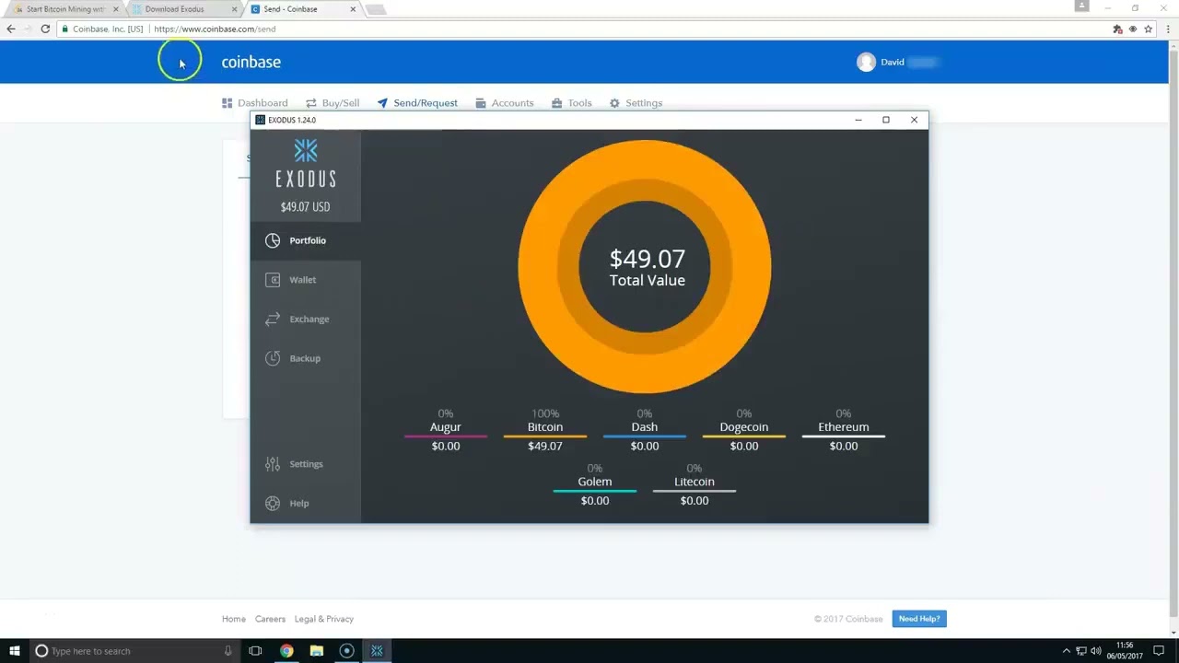The width and height of the screenshot is (1179, 663).
Task: Open Coinbase Send/Request tab
Action: pos(417,103)
